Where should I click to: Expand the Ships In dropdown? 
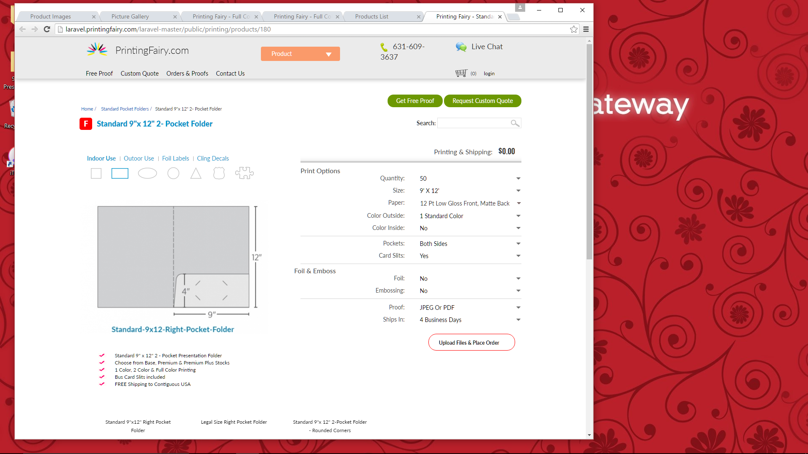click(x=470, y=320)
